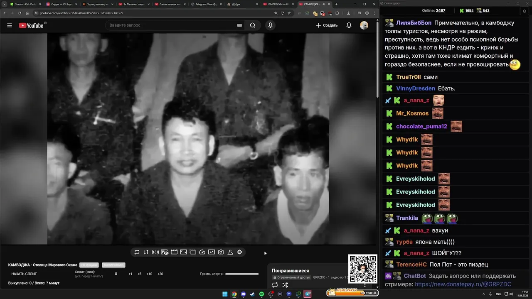Bookmark this page with star icon
Viewport: 532px width, 299px height.
pyautogui.click(x=289, y=13)
